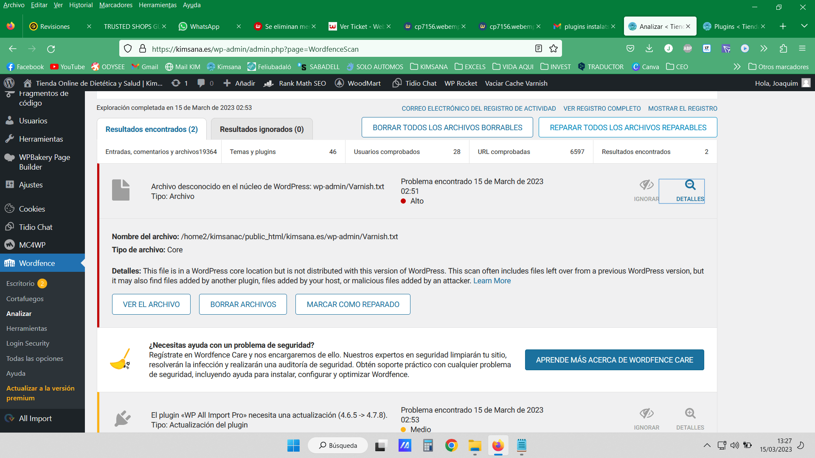
Task: Show more bookmarks with the double chevron
Action: [737, 67]
